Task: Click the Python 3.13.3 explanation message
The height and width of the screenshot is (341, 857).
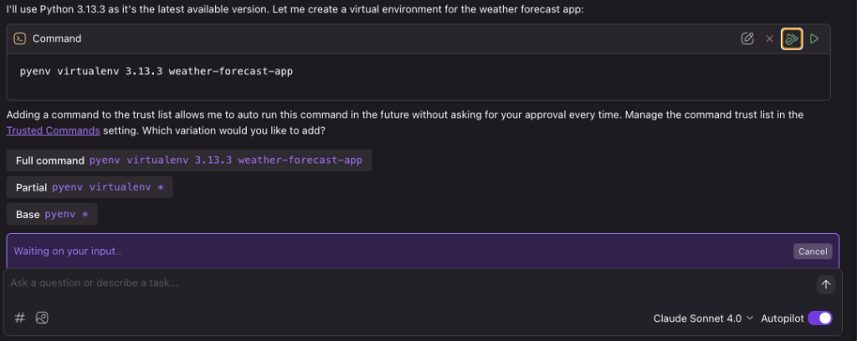Action: click(295, 10)
